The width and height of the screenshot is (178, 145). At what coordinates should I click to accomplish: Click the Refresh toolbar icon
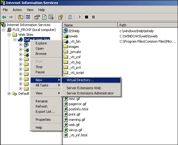click(x=44, y=17)
